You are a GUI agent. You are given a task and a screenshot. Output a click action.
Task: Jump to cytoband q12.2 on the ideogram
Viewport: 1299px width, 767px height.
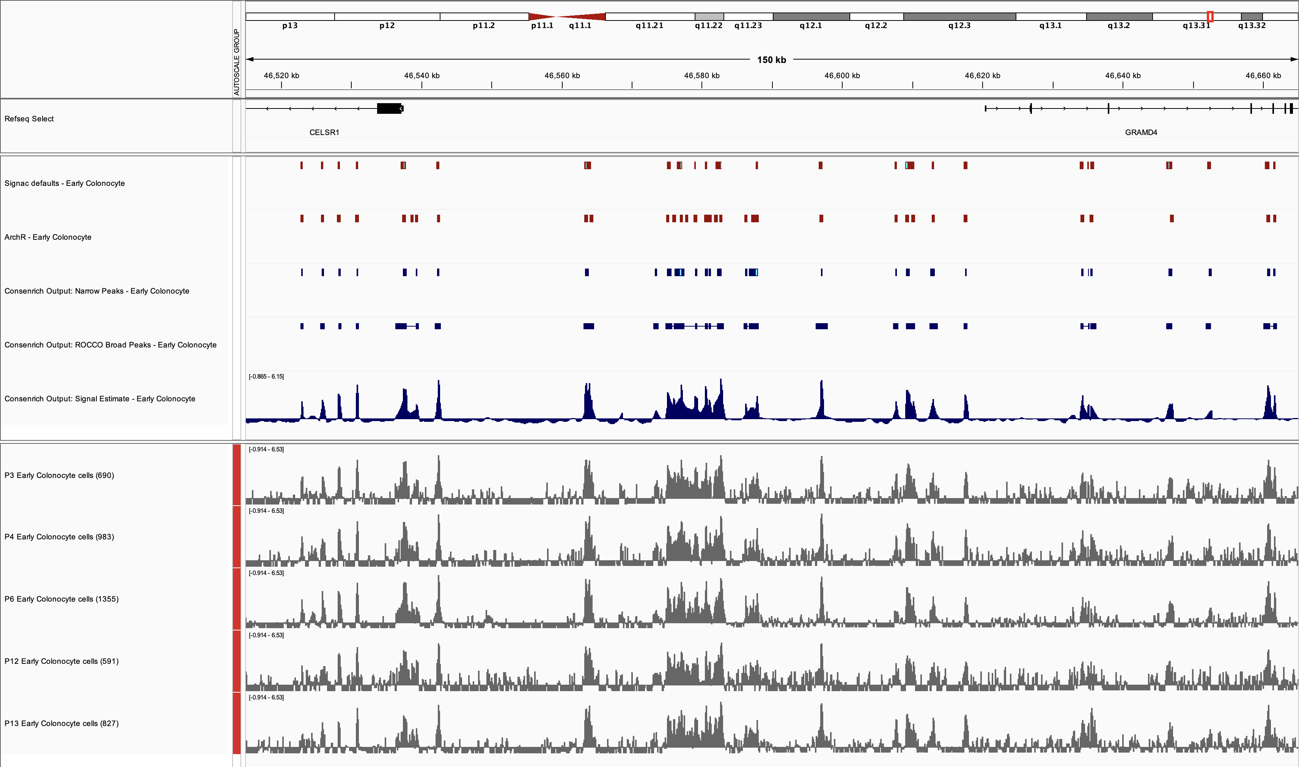point(876,17)
